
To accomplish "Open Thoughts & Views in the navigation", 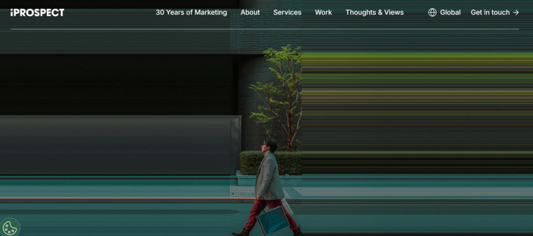I will point(374,12).
